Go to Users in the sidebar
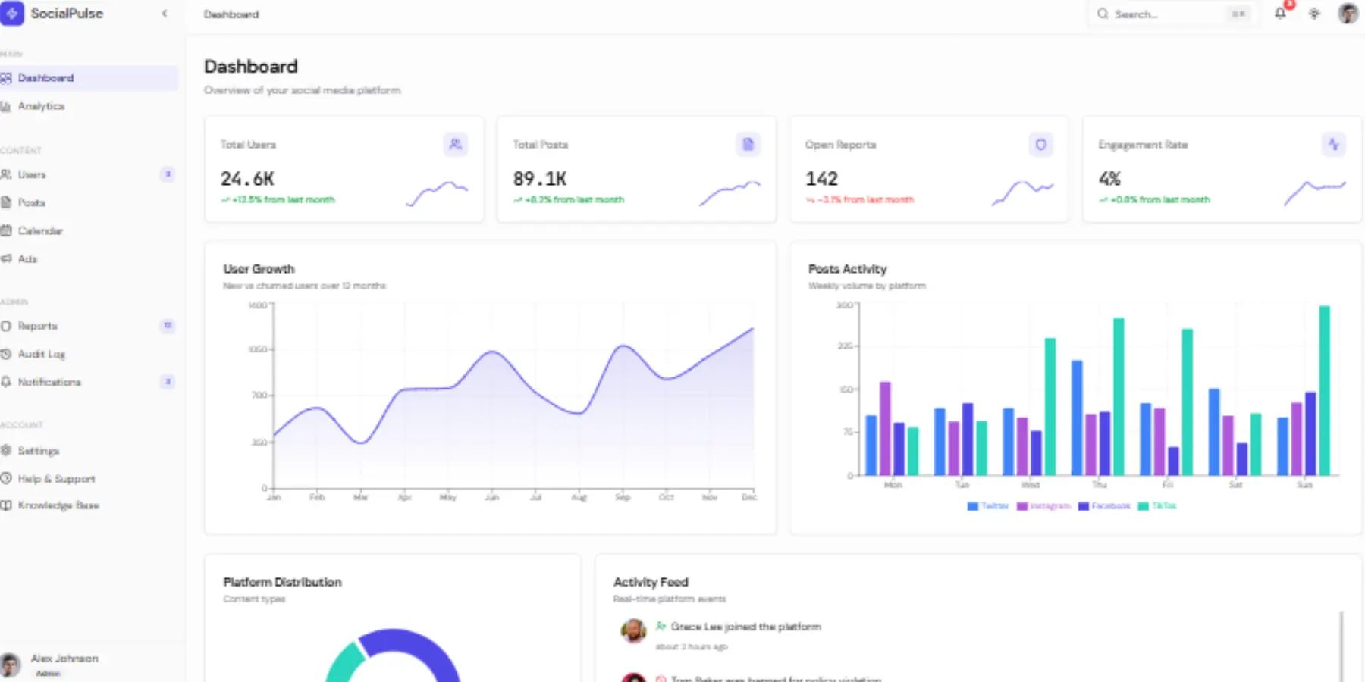Screen dimensions: 1365x682 tap(88, 174)
